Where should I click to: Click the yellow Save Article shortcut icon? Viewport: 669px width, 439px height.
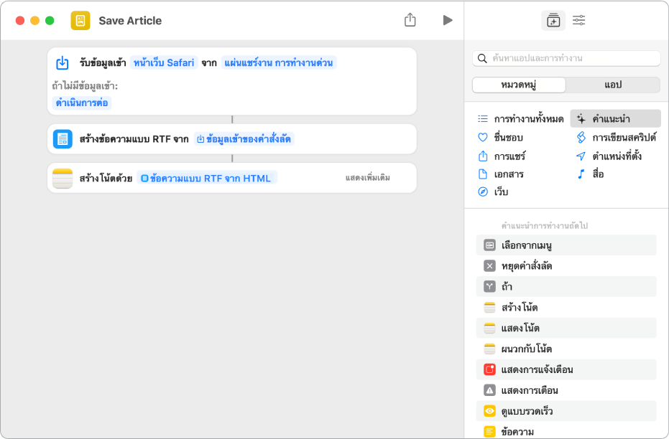(80, 20)
